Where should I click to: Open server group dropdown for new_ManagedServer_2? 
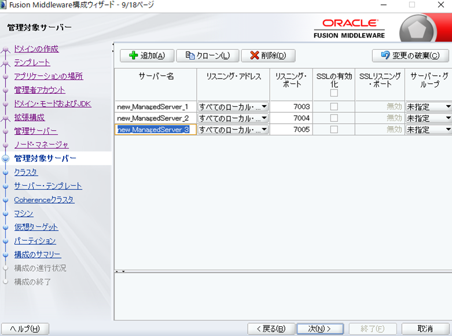coord(447,118)
